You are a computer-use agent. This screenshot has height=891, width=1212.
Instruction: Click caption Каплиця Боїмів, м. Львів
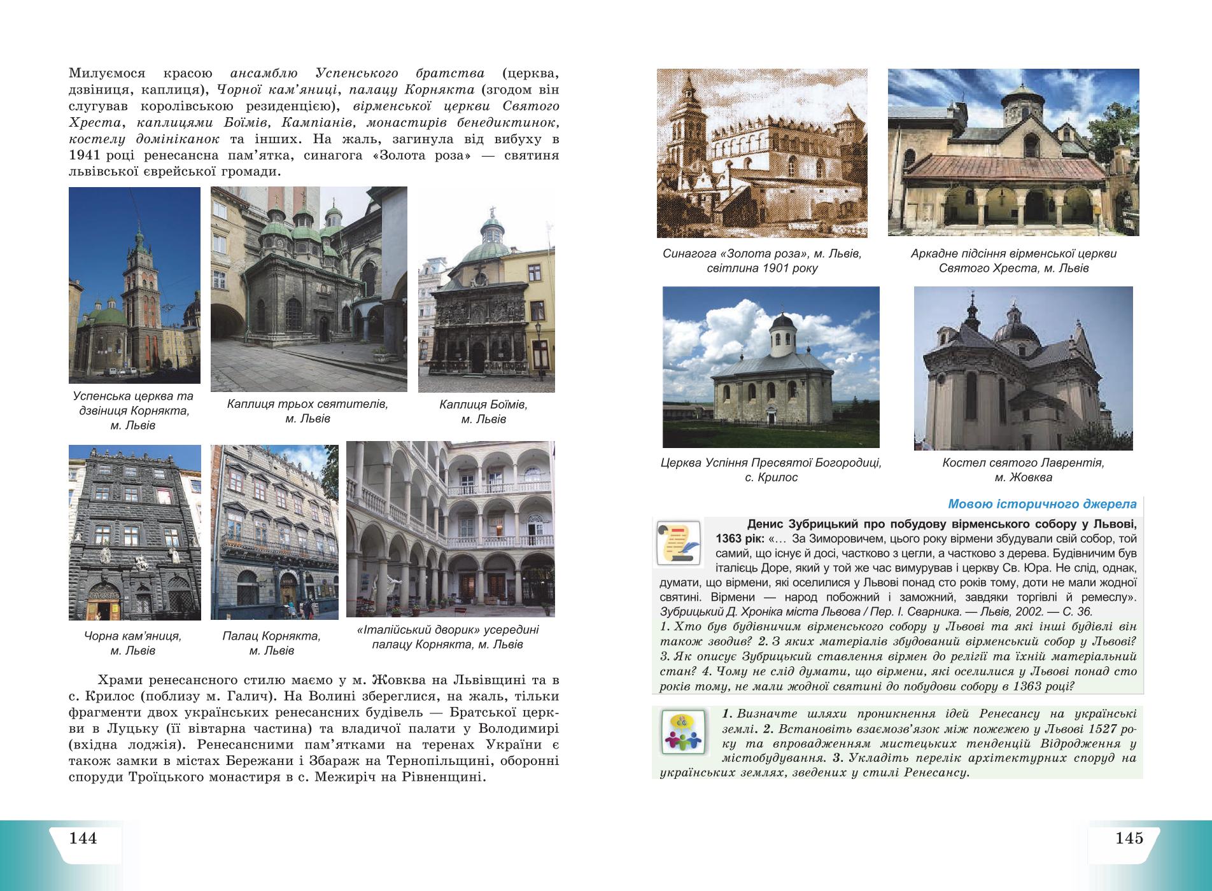483,412
